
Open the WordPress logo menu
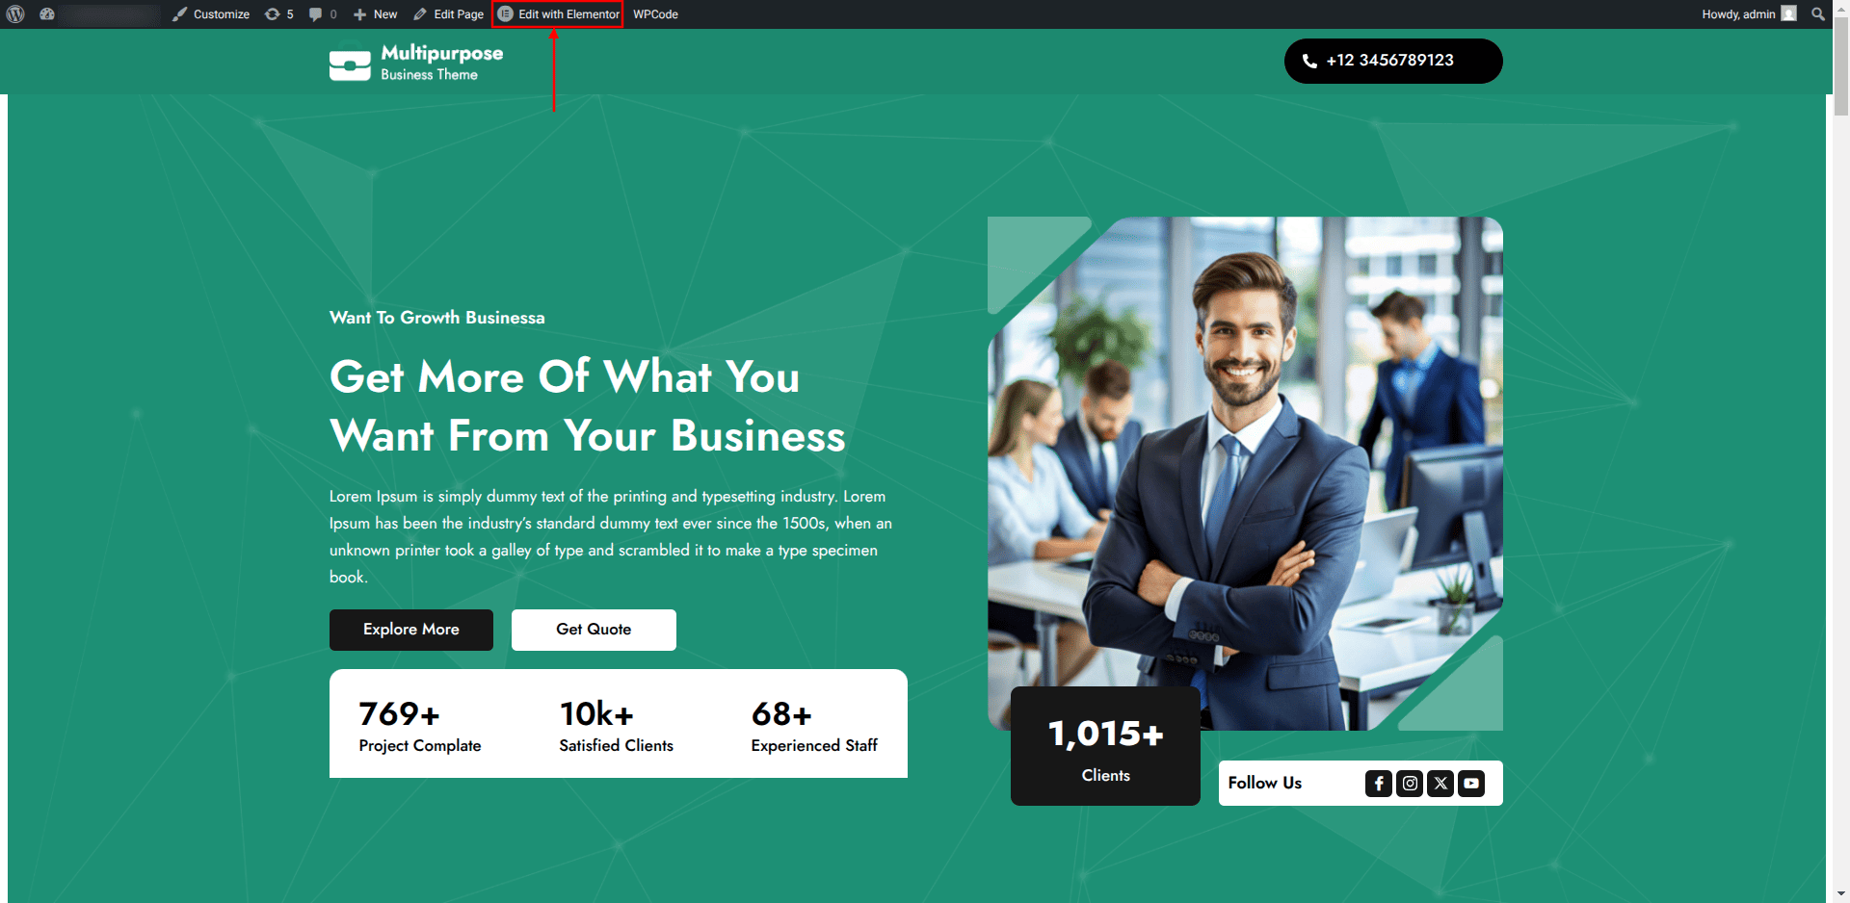(15, 14)
